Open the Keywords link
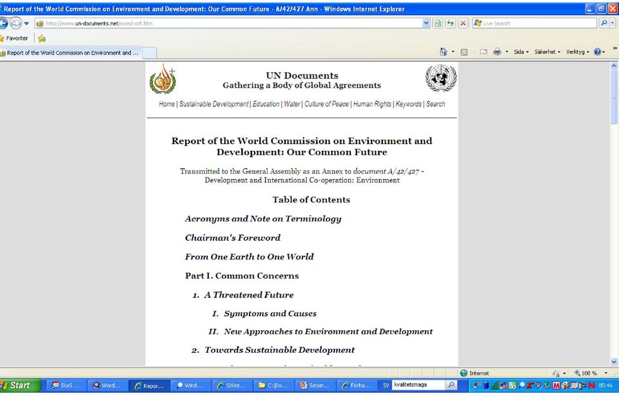The width and height of the screenshot is (619, 396). tap(409, 104)
